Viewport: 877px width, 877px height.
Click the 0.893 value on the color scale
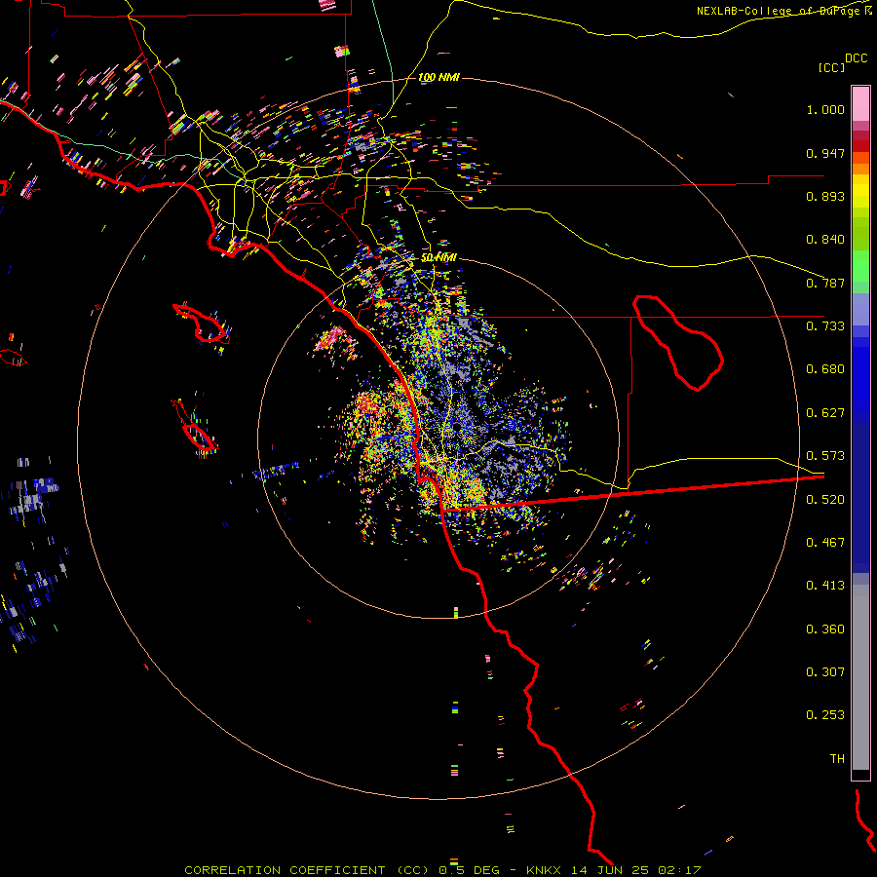825,196
